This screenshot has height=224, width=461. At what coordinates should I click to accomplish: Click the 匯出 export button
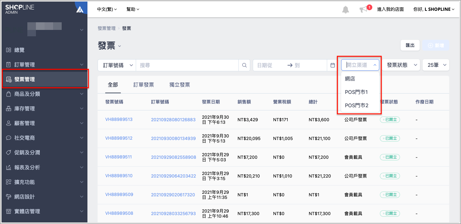(410, 45)
